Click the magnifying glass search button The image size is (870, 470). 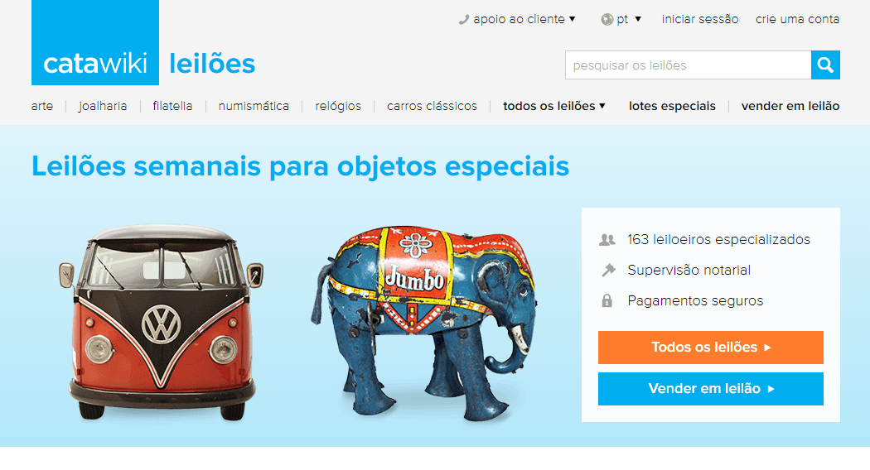(x=825, y=65)
